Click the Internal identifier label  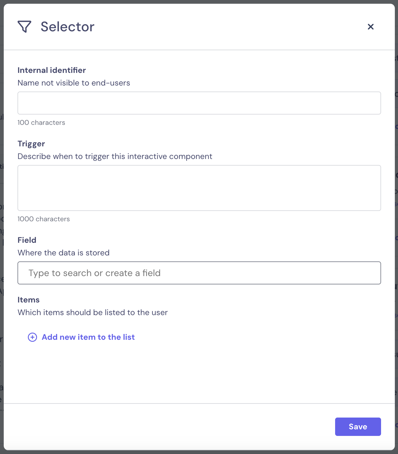[x=52, y=70]
